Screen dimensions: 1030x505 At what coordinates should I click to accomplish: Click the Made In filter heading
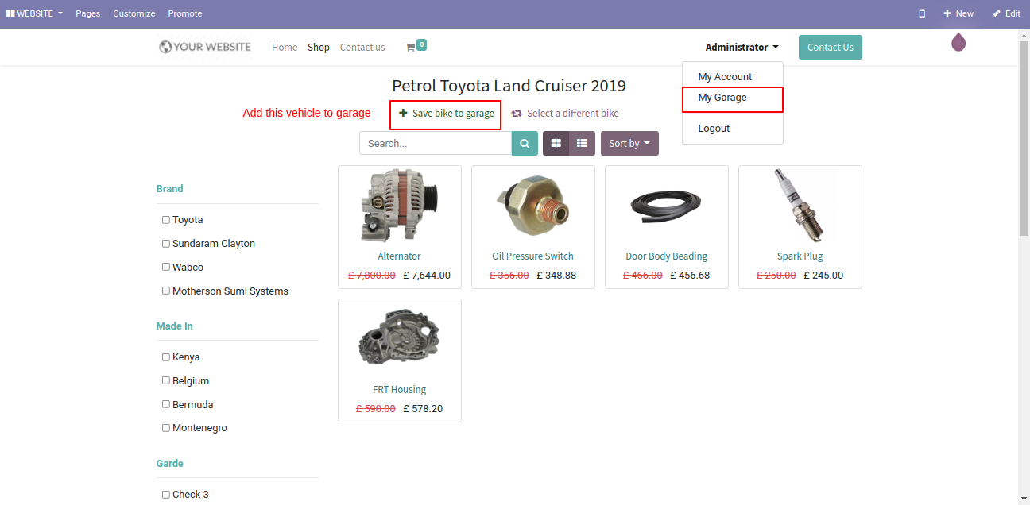175,326
